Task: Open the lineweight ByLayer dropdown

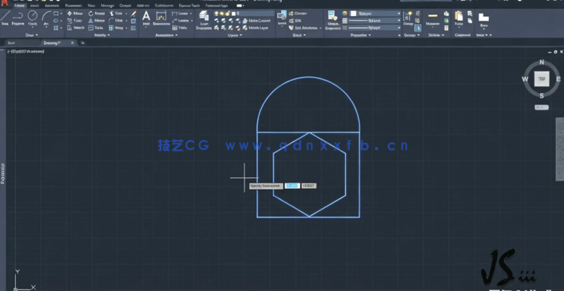Action: pyautogui.click(x=399, y=21)
